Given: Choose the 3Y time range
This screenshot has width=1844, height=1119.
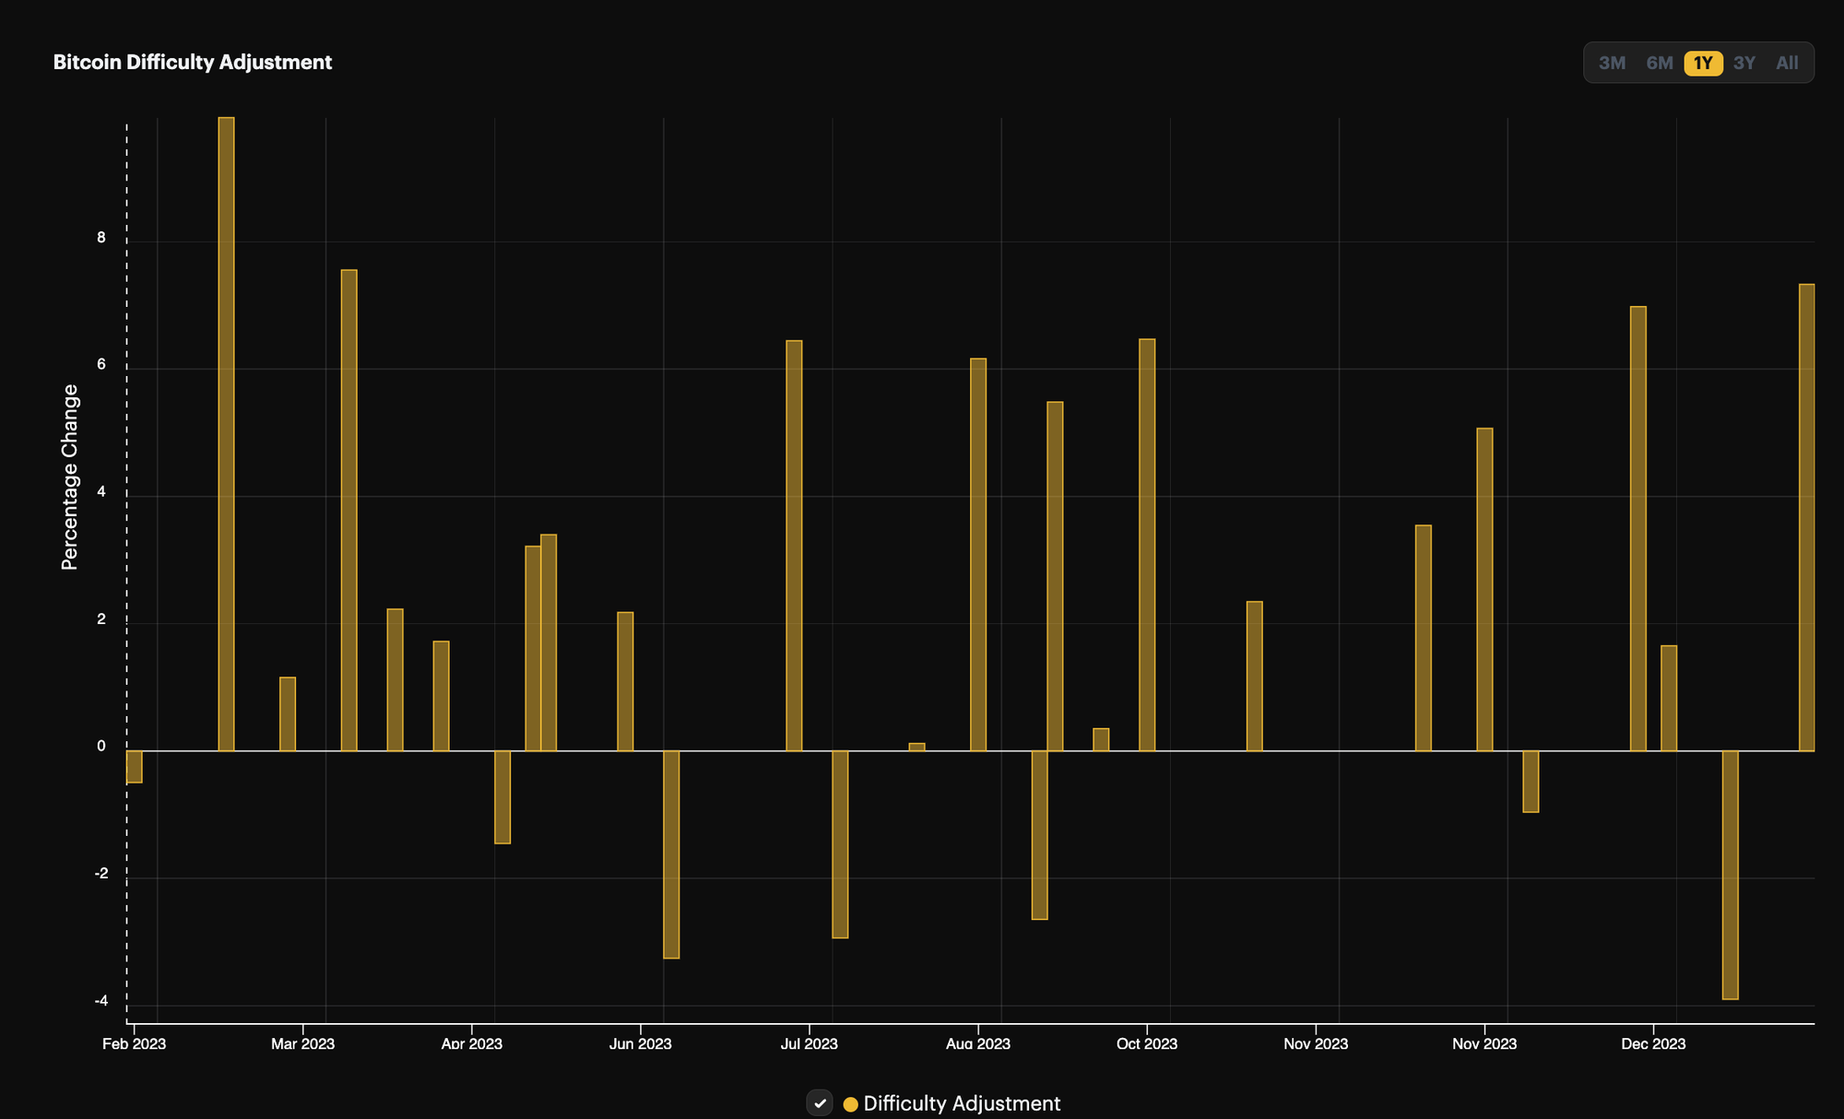Looking at the screenshot, I should coord(1744,63).
